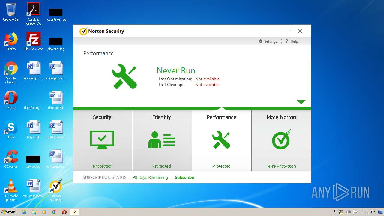Select forpc.rtf desktop document
This screenshot has width=384, height=216.
[x=33, y=130]
